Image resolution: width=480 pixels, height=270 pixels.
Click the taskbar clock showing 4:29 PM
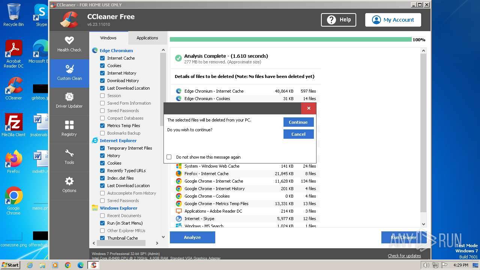[461, 265]
